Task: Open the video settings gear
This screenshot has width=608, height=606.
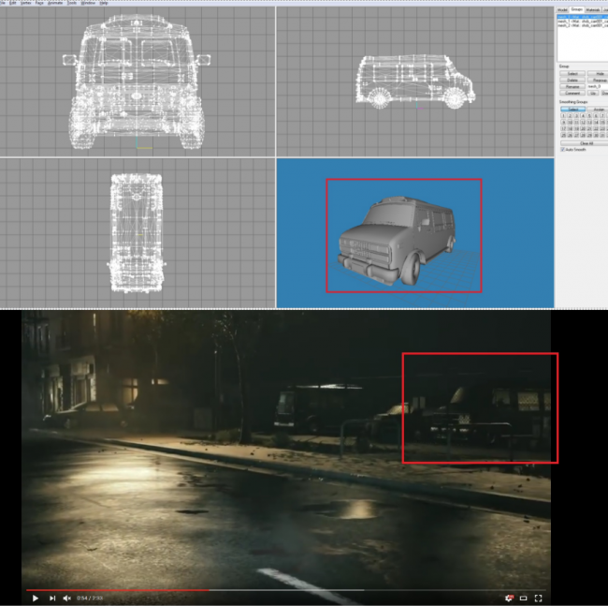Action: (x=509, y=598)
